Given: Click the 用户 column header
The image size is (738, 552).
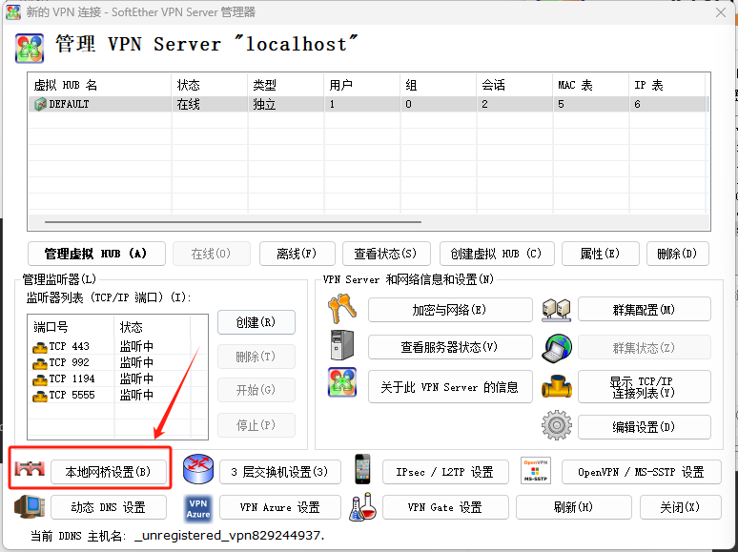Looking at the screenshot, I should pyautogui.click(x=362, y=85).
